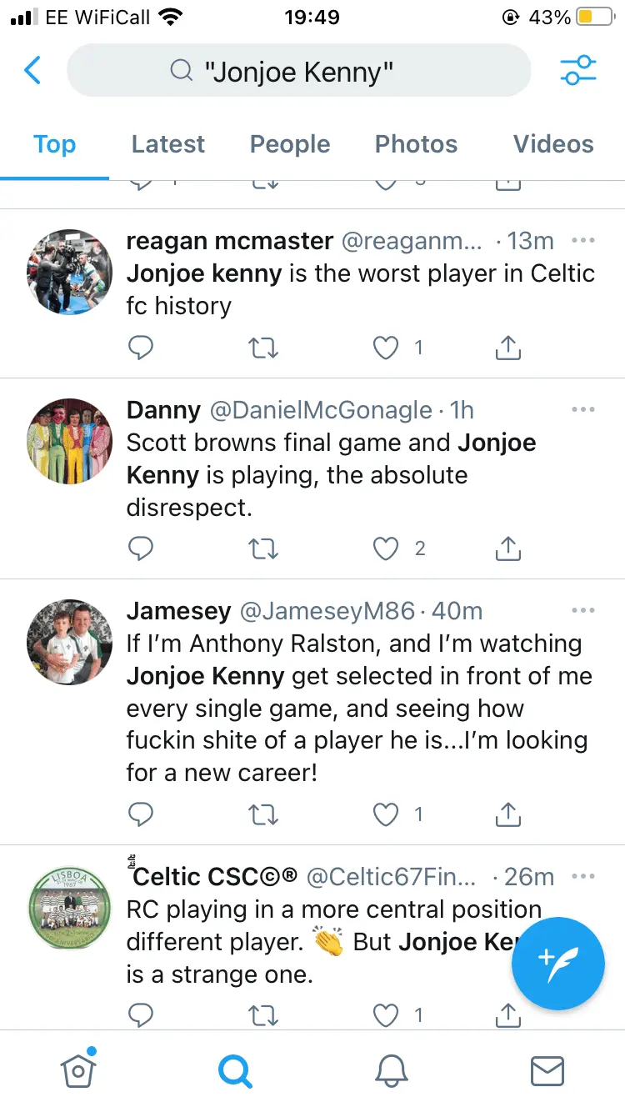This screenshot has height=1112, width=625.
Task: Like reagan mcmaster's tweet
Action: click(x=385, y=348)
